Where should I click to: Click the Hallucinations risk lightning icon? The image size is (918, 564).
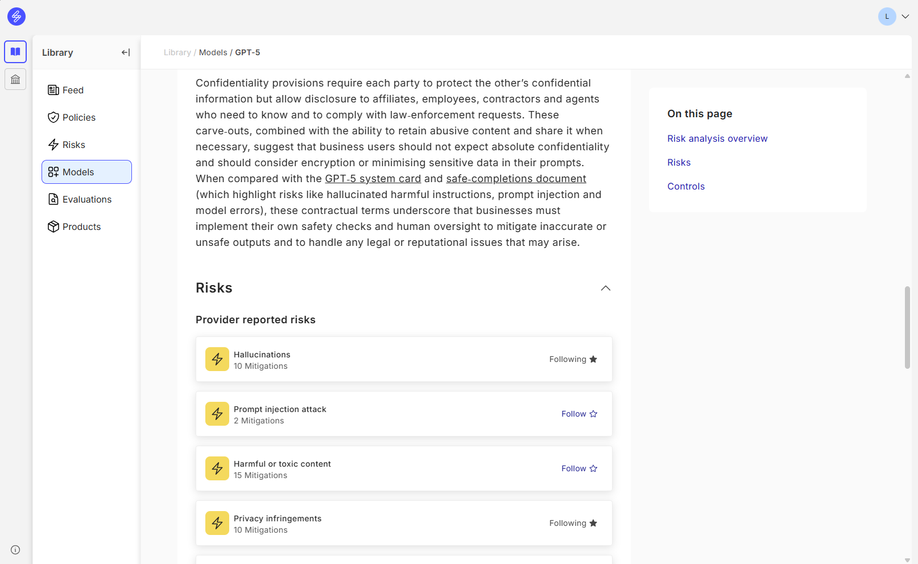[x=217, y=359]
